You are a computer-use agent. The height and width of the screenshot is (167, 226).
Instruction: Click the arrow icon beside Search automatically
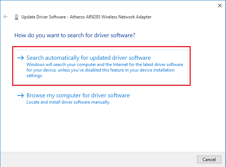tap(21, 58)
